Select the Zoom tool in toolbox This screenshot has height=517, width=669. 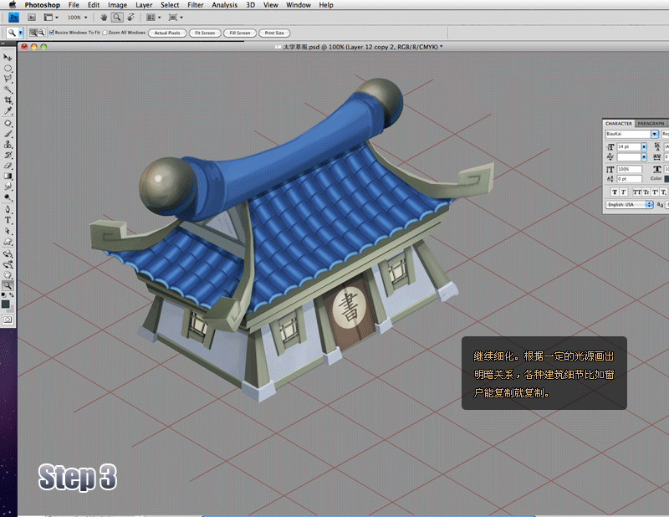click(x=8, y=286)
